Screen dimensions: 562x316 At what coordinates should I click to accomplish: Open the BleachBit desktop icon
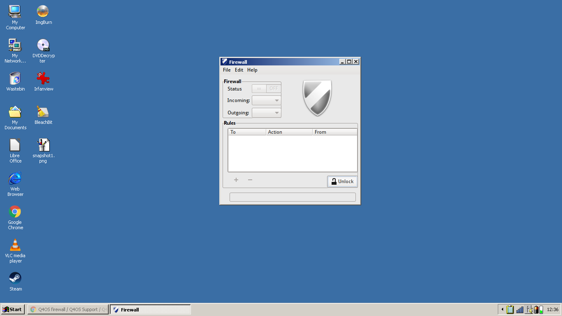click(x=43, y=112)
